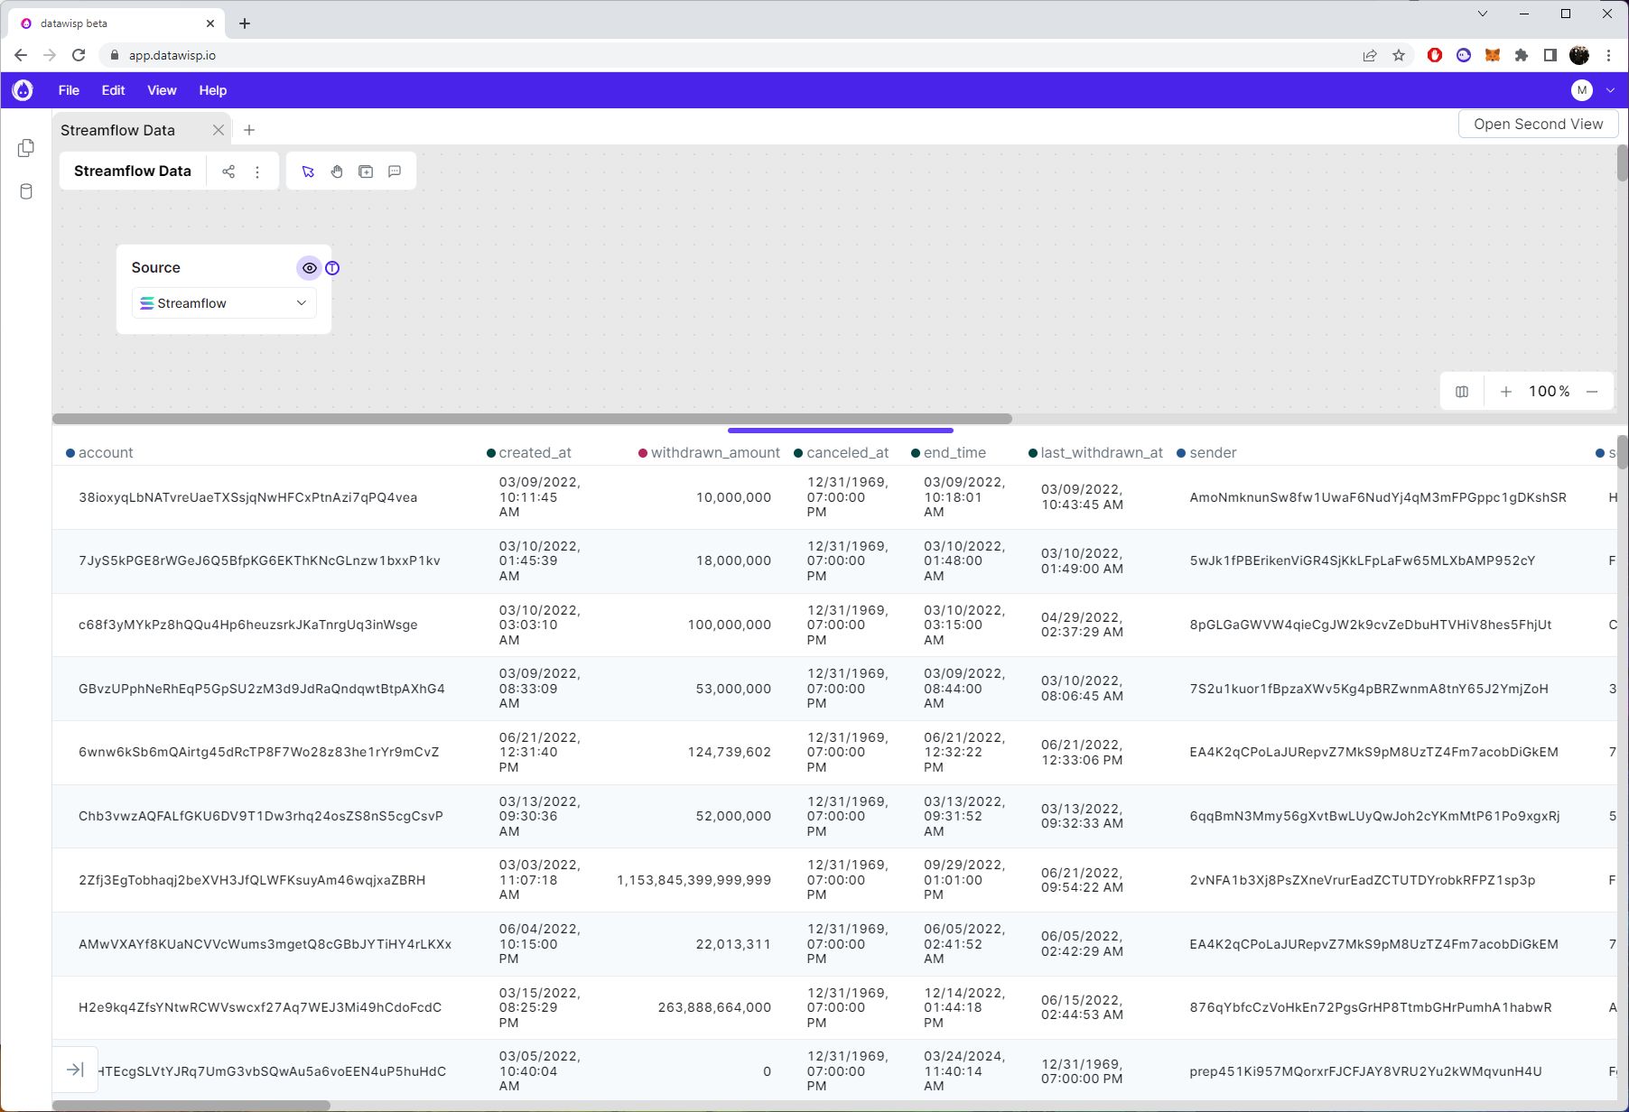
Task: Click the canvas horizontal scrollbar
Action: coord(532,419)
